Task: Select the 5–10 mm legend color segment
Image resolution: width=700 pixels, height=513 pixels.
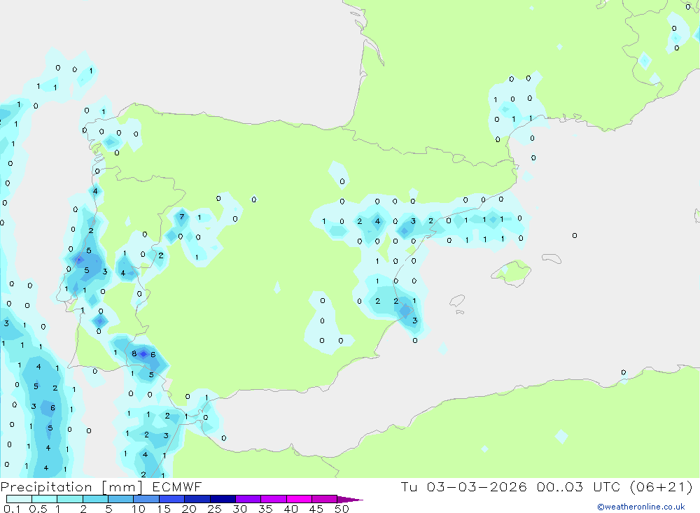Action: coord(121,499)
